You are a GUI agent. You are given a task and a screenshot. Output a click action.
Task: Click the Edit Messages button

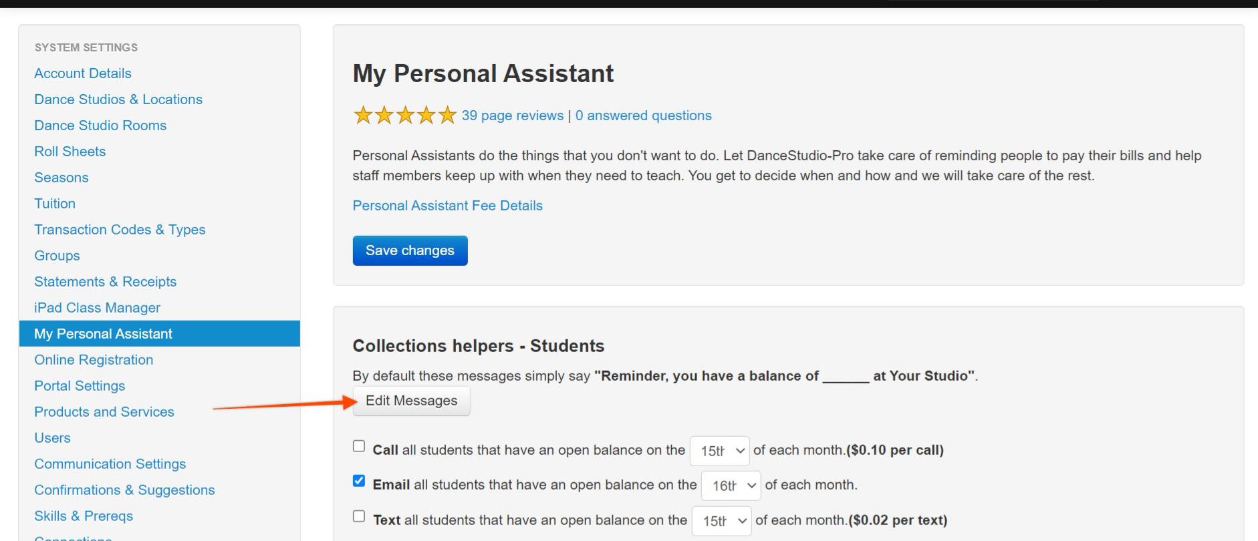(x=411, y=401)
